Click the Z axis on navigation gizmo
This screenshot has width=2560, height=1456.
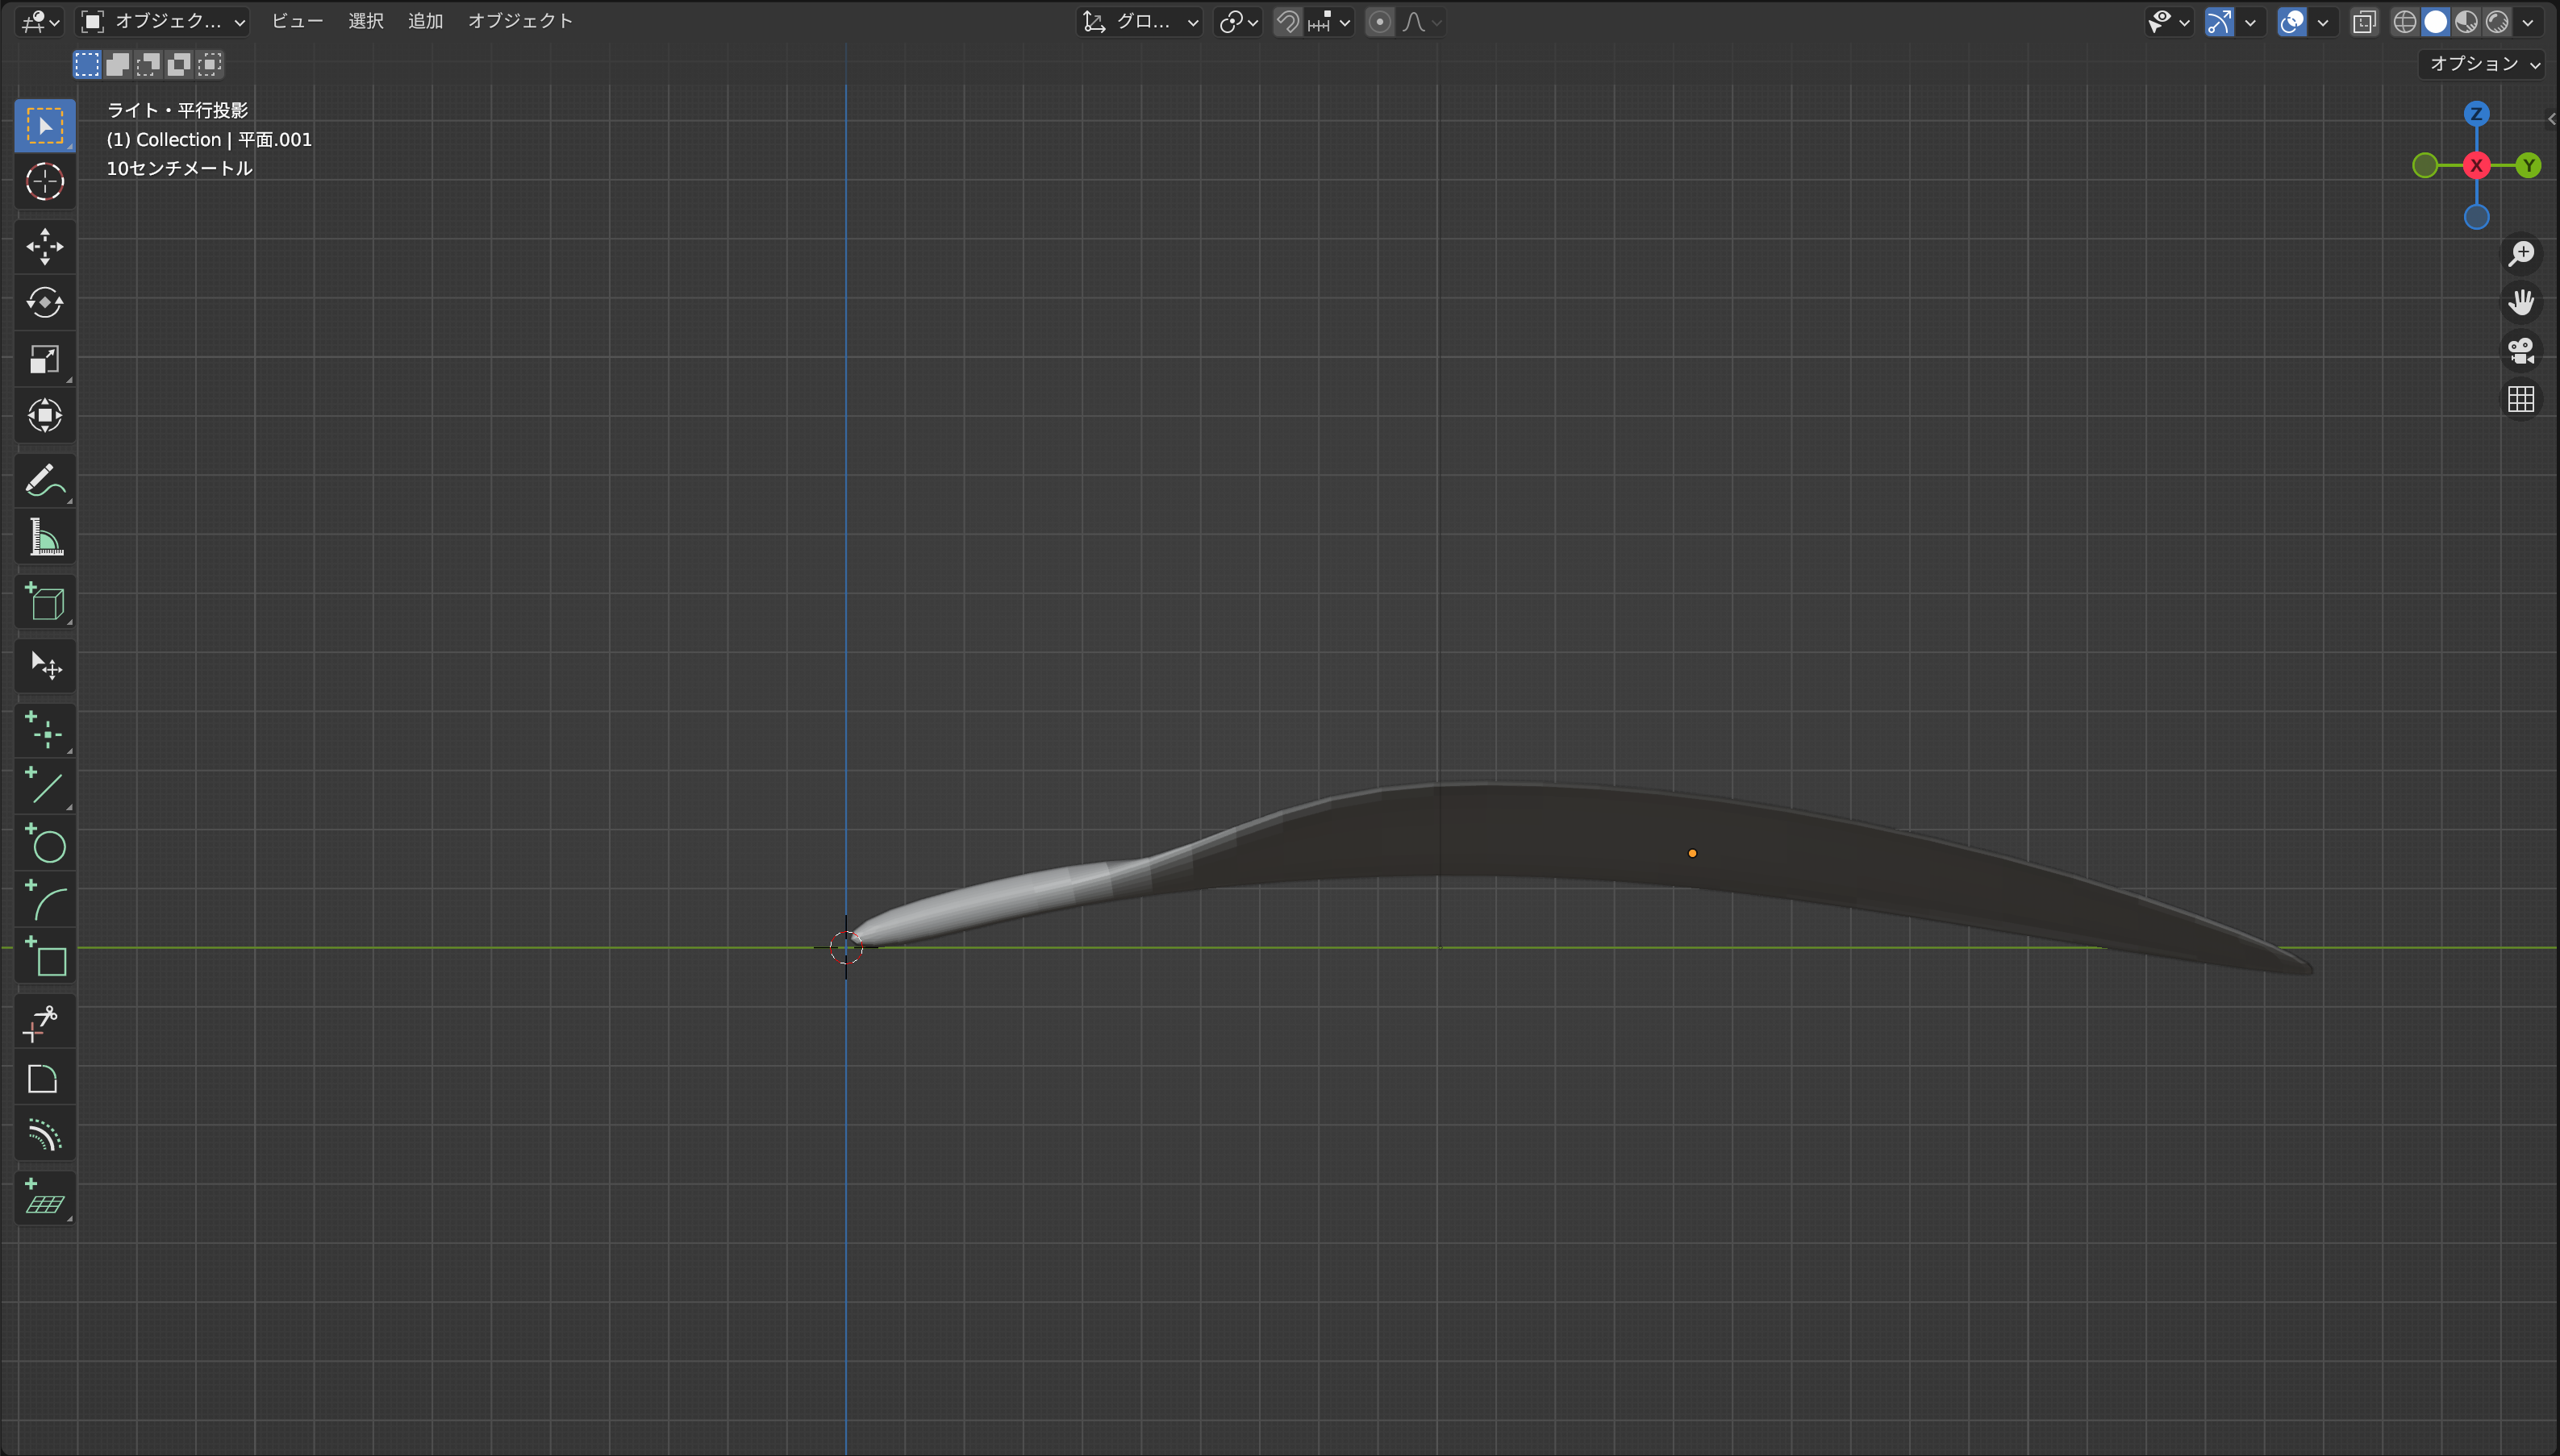[x=2477, y=114]
